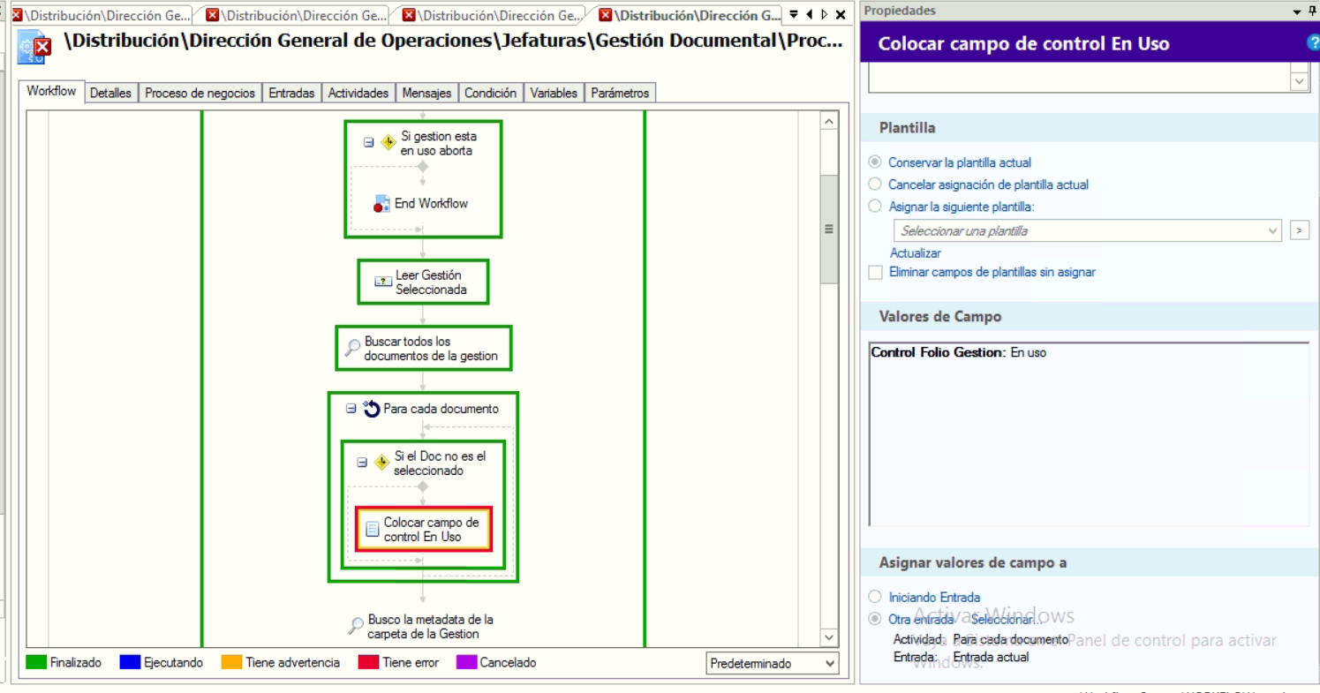
Task: Click the magnifier icon of 'Buscar todos los documentos'
Action: click(x=352, y=348)
